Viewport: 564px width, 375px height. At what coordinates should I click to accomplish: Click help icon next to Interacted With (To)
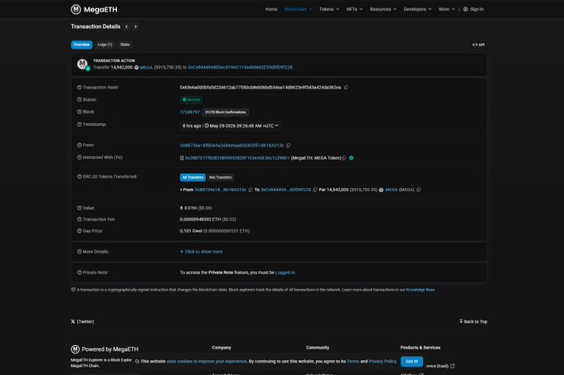pyautogui.click(x=79, y=157)
